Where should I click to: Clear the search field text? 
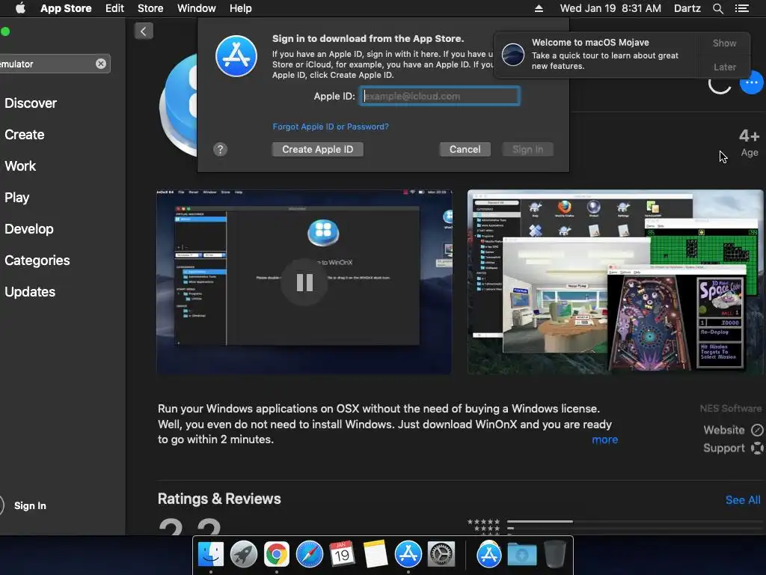tap(101, 64)
